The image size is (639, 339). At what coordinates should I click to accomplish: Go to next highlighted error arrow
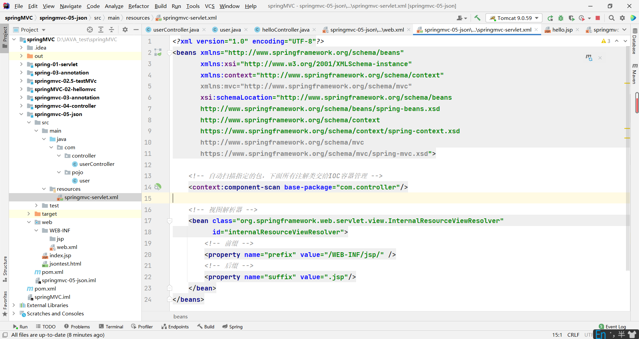point(625,41)
